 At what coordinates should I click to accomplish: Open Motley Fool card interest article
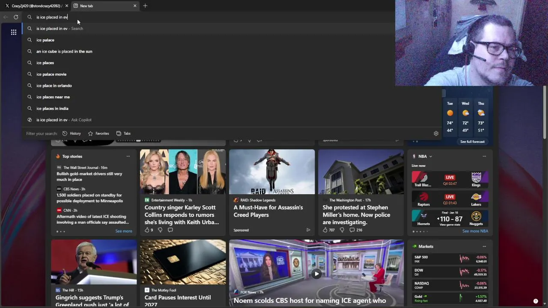178,301
